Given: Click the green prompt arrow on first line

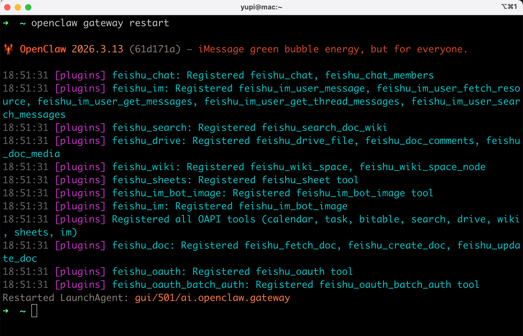Looking at the screenshot, I should [6, 23].
